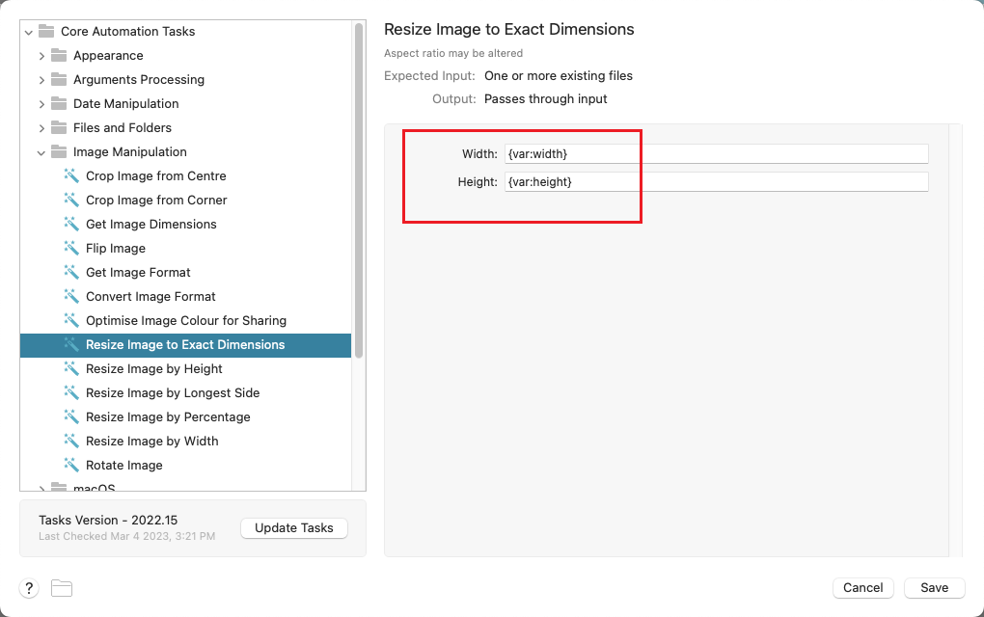Click the Resize Image to Exact Dimensions heading
This screenshot has width=984, height=617.
point(509,30)
